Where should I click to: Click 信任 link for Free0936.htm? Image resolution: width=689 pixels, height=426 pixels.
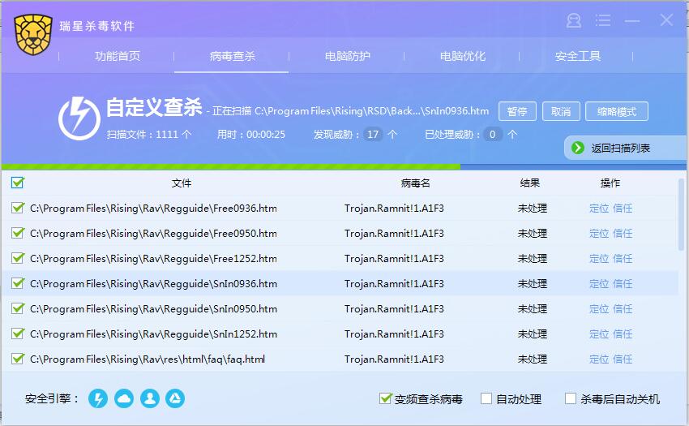623,209
